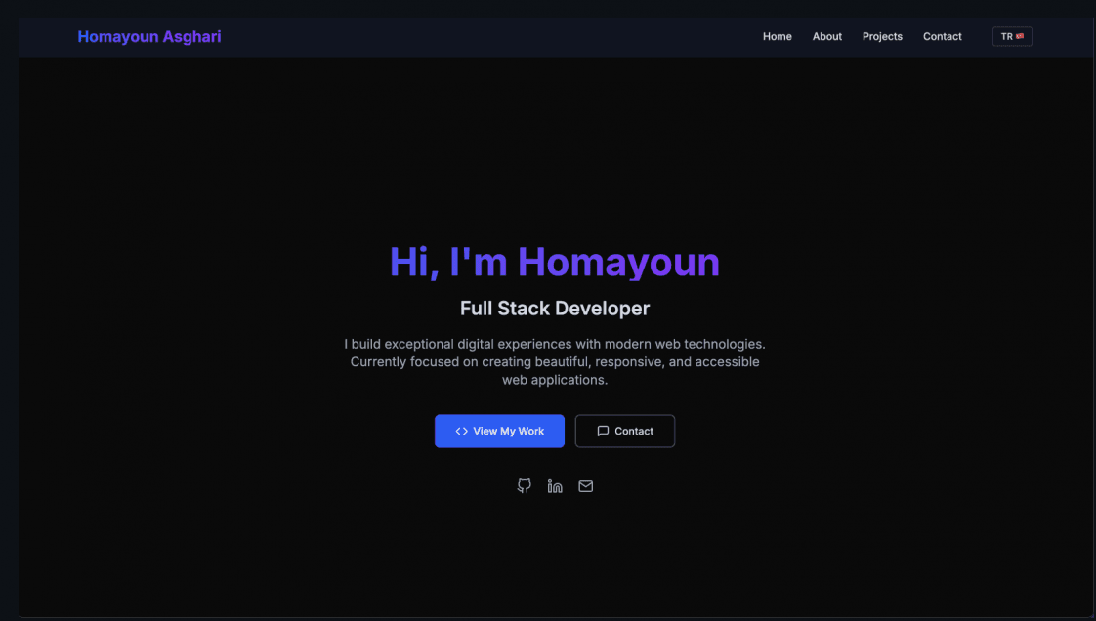Click the hero description paragraph text
1096x621 pixels.
pos(555,362)
